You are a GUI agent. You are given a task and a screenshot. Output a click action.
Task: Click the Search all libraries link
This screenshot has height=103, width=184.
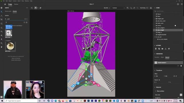point(16,58)
